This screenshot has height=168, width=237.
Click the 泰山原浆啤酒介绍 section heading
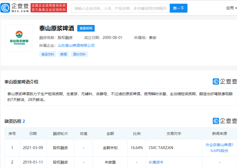click(x=21, y=82)
